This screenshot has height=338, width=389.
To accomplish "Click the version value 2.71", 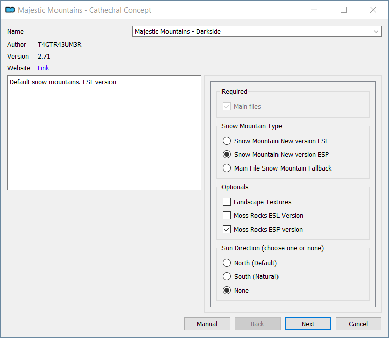I will 44,57.
